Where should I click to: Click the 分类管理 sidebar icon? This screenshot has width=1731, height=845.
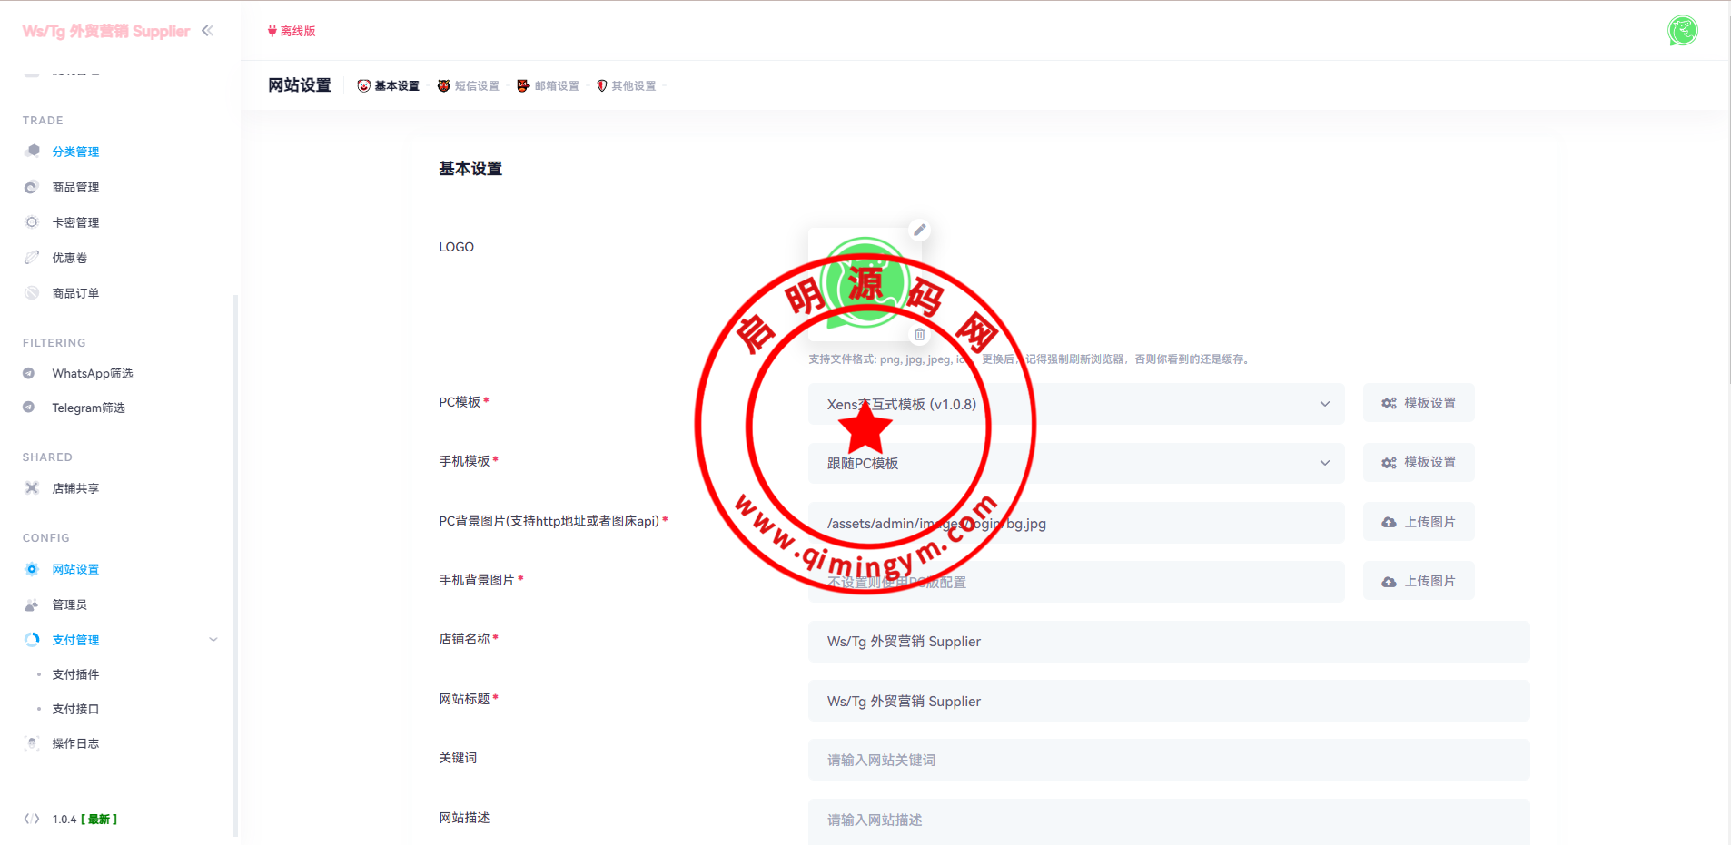tap(32, 152)
